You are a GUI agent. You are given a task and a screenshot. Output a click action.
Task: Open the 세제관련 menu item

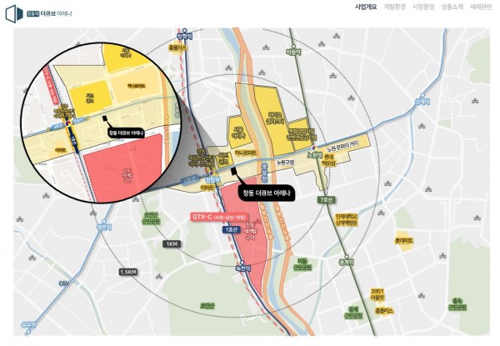(482, 7)
